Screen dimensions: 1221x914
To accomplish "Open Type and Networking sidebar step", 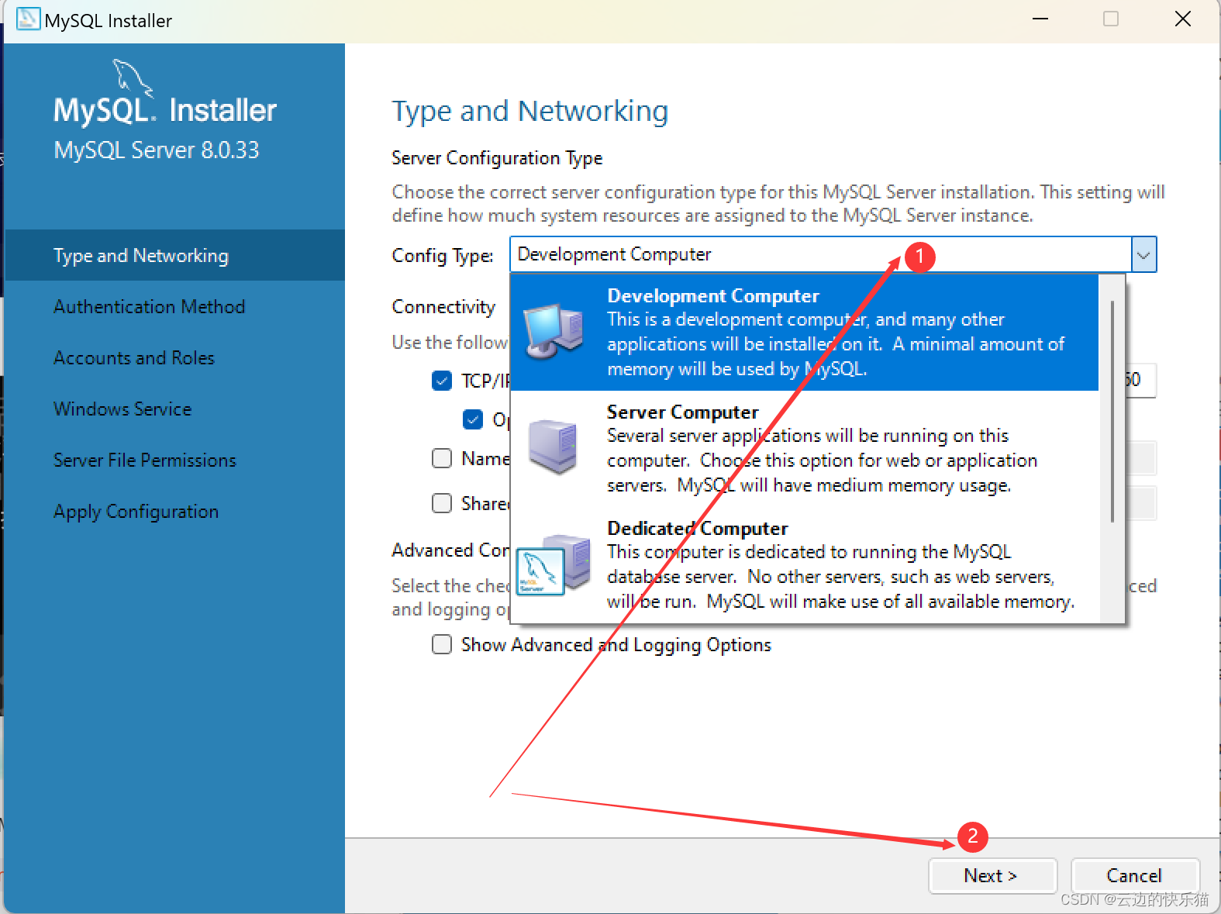I will click(x=175, y=255).
